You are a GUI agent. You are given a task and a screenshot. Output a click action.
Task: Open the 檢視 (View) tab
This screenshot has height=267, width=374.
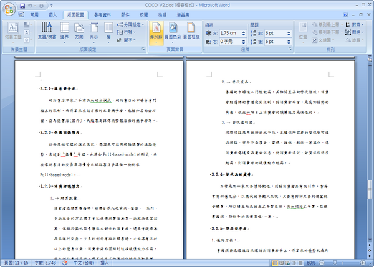162,15
